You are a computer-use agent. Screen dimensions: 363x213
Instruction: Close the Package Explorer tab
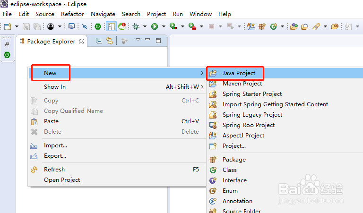click(x=81, y=41)
